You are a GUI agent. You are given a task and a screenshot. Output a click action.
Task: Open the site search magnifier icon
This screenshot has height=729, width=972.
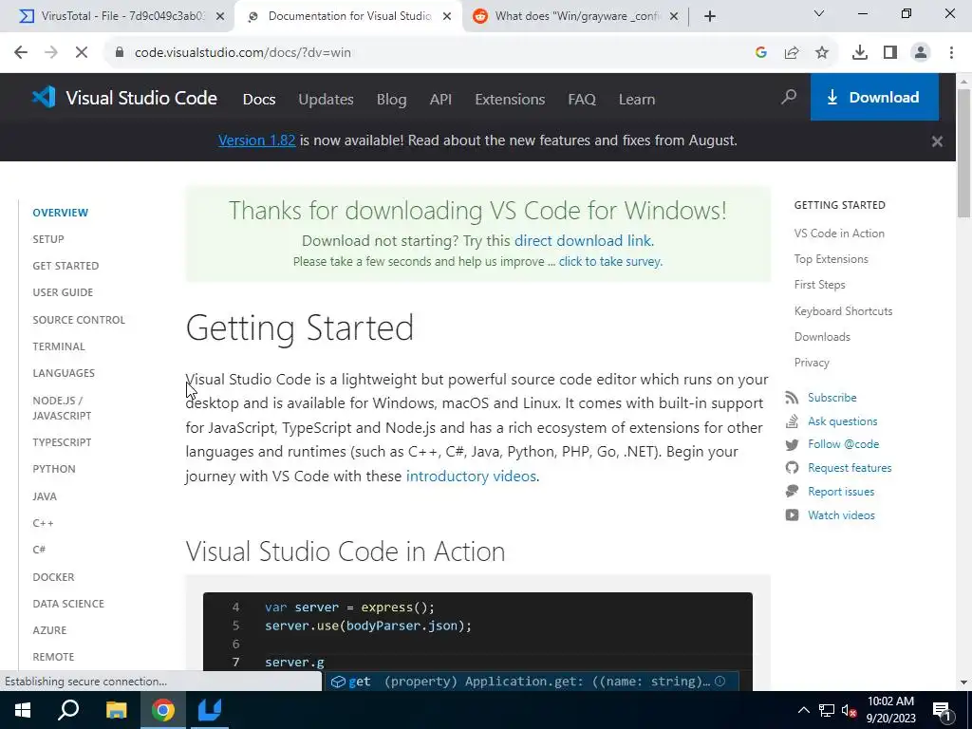click(789, 97)
